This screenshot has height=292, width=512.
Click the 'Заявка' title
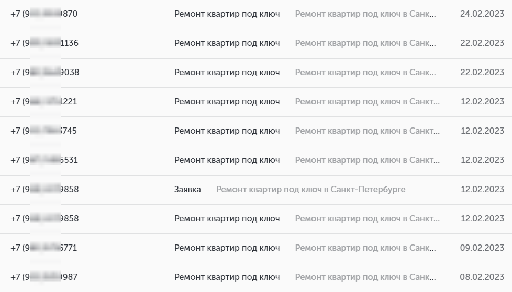187,190
